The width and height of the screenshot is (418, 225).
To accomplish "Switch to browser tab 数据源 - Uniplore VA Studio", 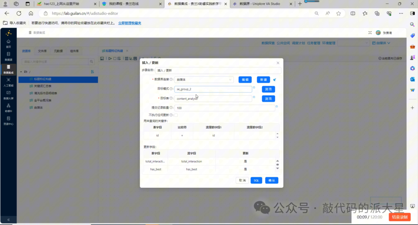I will pos(262,4).
